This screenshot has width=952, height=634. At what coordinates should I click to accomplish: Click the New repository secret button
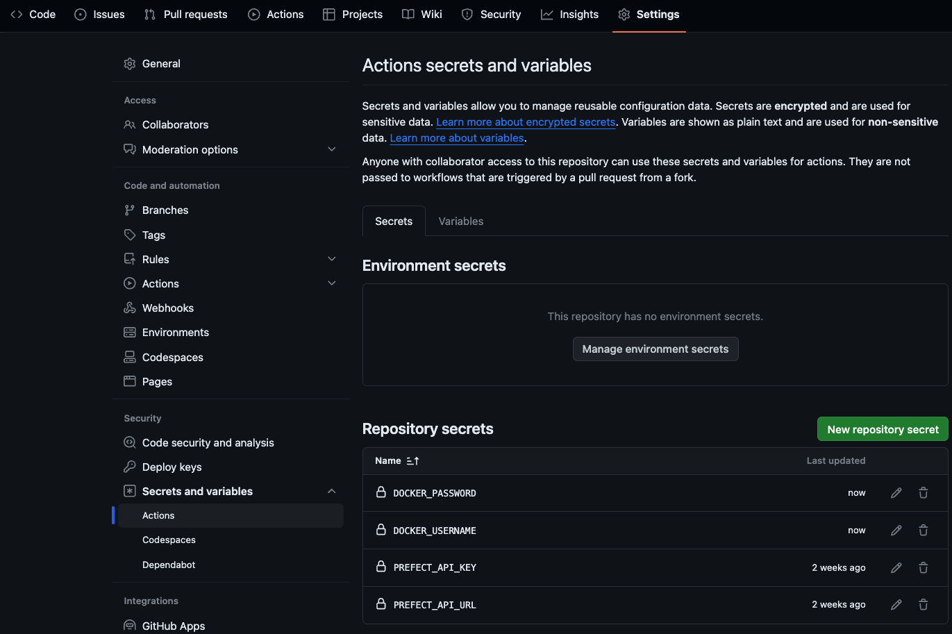(882, 428)
